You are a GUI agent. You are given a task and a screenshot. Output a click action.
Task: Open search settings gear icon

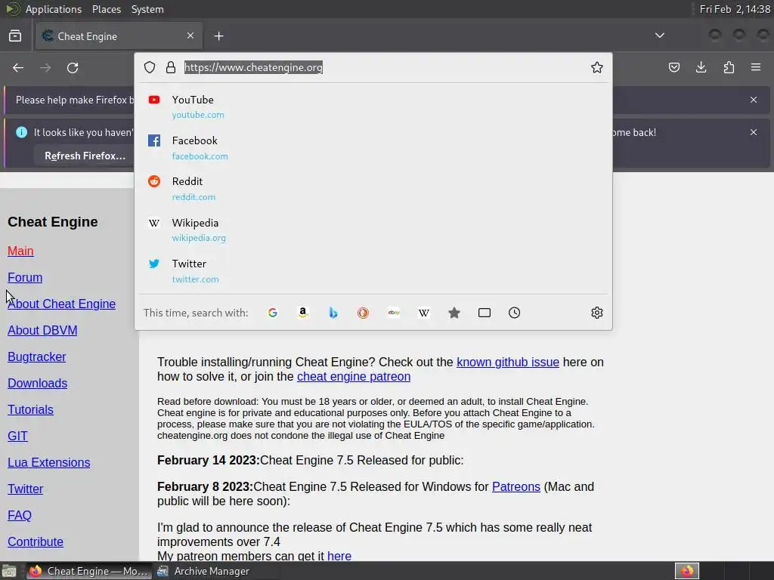[x=597, y=313]
